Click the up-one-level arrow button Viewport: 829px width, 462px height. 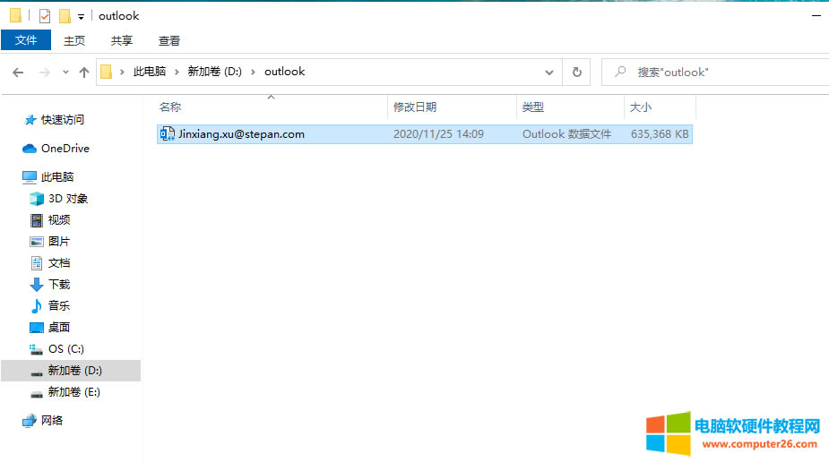coord(84,73)
